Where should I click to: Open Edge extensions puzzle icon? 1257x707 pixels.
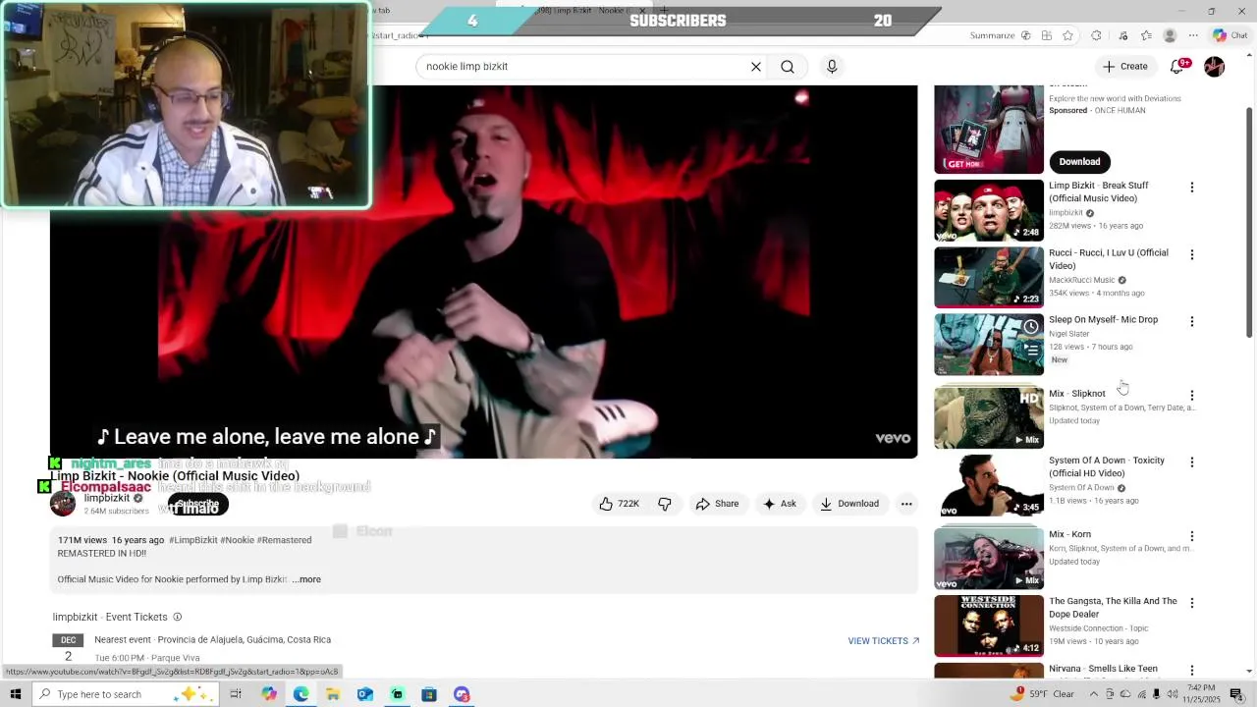1097,35
